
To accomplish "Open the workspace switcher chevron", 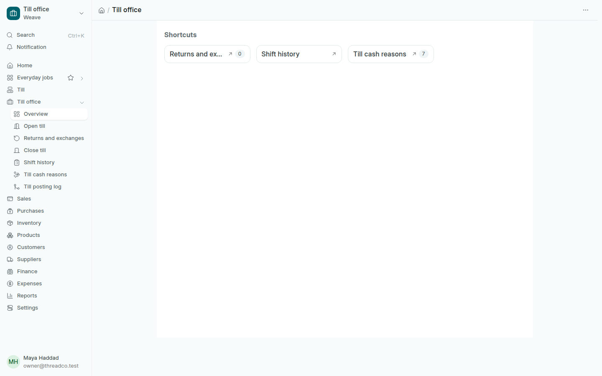I will click(x=82, y=13).
